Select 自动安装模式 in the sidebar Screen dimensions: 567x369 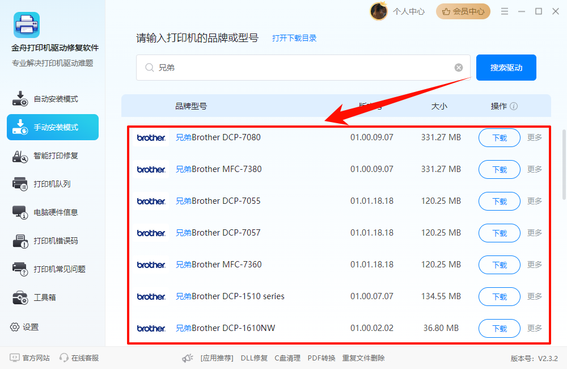(53, 99)
